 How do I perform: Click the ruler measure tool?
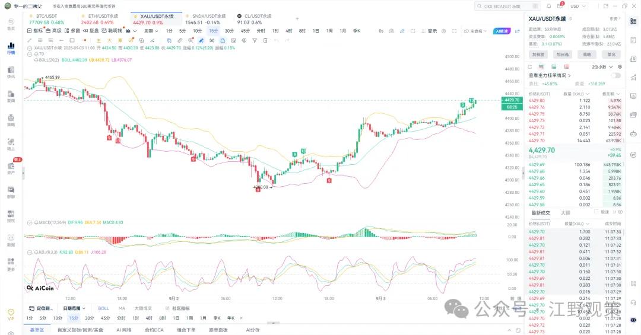coord(180,40)
